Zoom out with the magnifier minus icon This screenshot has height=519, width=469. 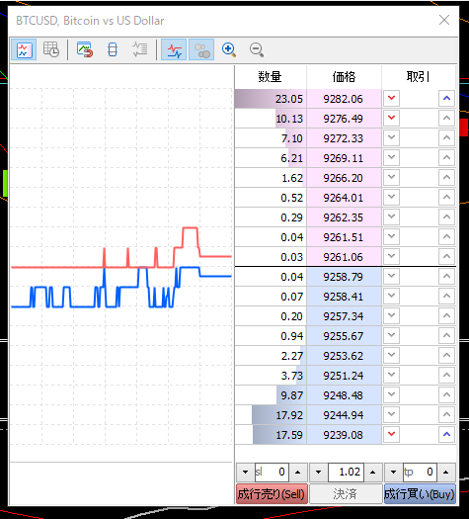click(257, 50)
